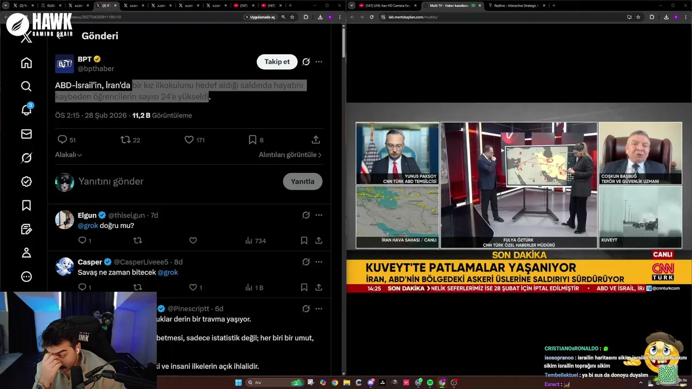Open the Explore search icon in X sidebar
This screenshot has height=389, width=692.
26,86
